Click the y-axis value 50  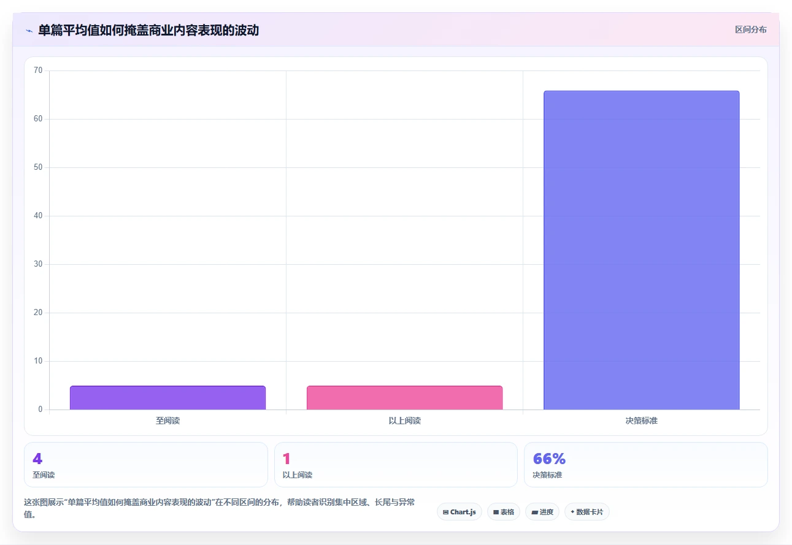point(38,167)
